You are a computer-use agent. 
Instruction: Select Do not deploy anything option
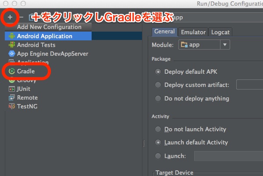pyautogui.click(x=158, y=98)
